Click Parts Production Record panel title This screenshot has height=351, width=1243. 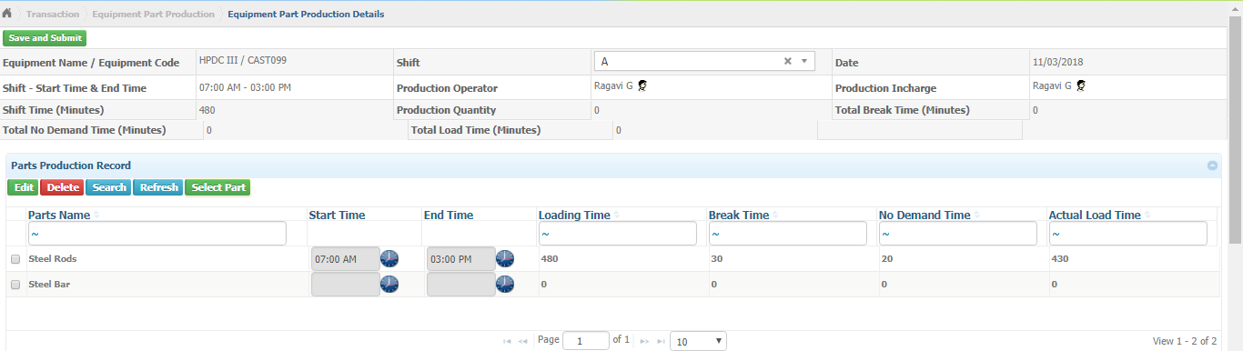[71, 165]
